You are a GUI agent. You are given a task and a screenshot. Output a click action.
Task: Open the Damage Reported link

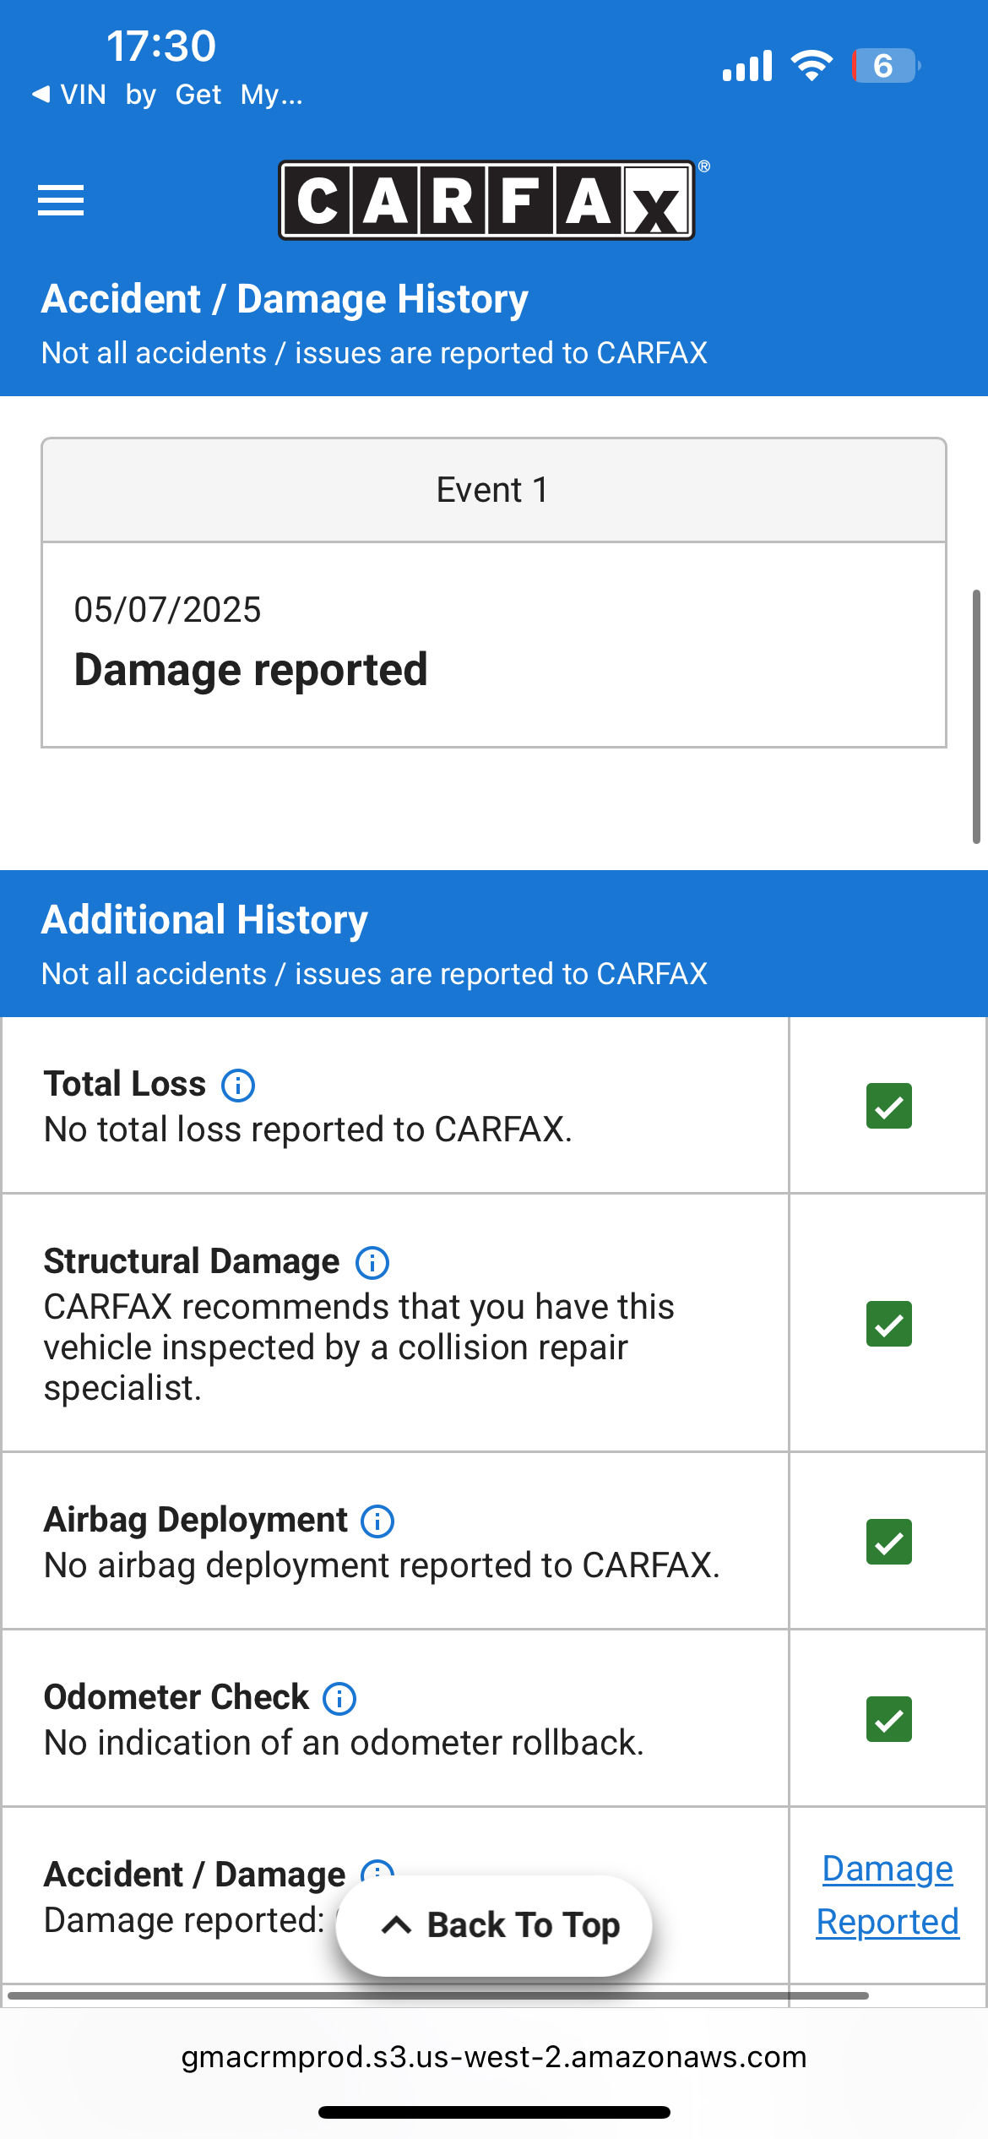pyautogui.click(x=888, y=1895)
